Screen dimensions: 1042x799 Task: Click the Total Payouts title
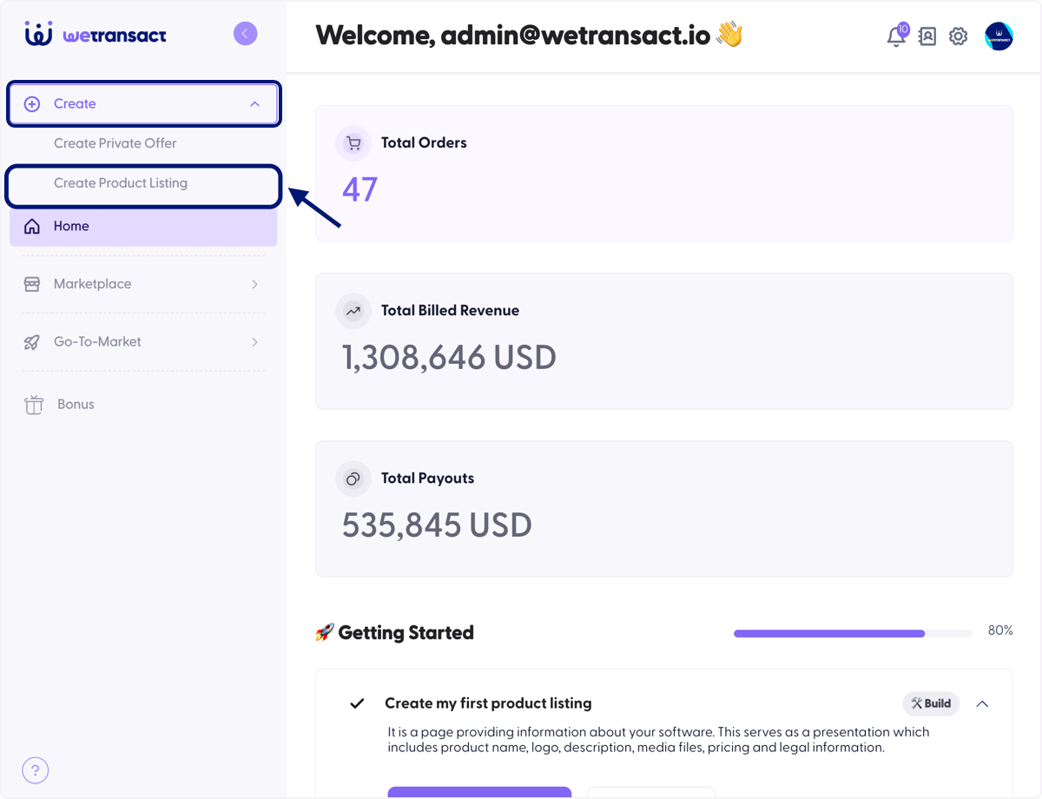click(427, 479)
